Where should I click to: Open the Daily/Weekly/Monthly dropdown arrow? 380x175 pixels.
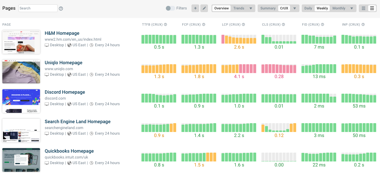(x=351, y=8)
